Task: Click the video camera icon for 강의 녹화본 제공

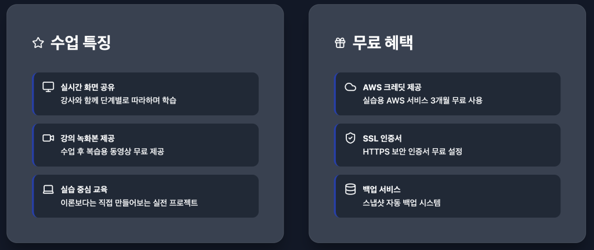Action: (x=48, y=138)
